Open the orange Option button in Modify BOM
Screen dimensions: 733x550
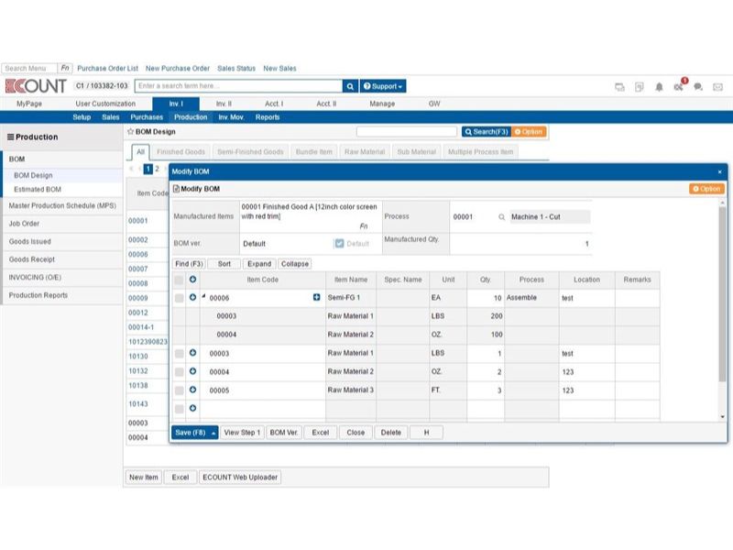click(x=706, y=189)
